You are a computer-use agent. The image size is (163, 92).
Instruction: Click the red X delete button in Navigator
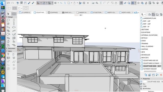coord(161,75)
